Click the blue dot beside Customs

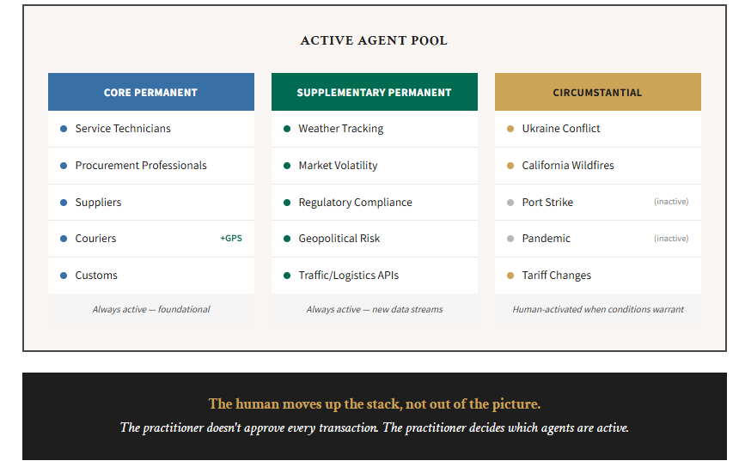[64, 276]
